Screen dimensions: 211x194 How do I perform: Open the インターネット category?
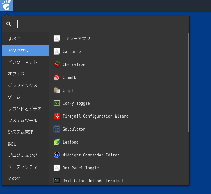point(25,62)
